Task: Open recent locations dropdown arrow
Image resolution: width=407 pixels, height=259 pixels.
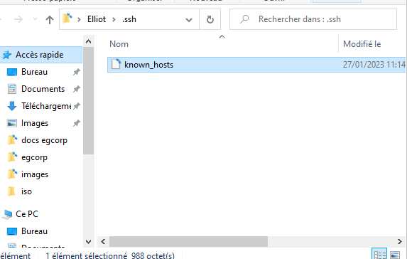Action: click(x=35, y=19)
